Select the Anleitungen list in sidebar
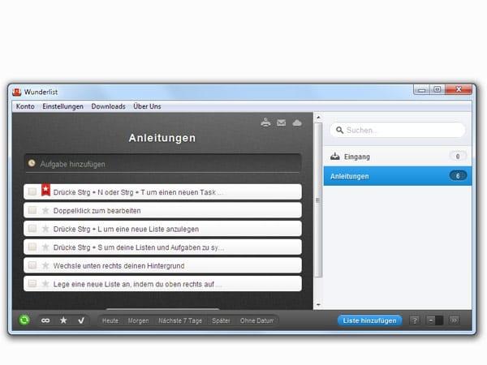The image size is (487, 365). coord(398,176)
